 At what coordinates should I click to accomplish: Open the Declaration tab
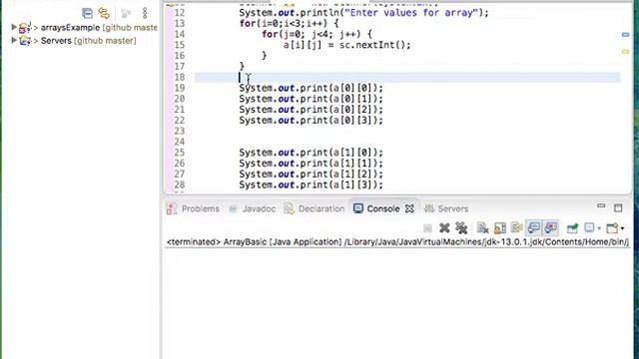321,208
